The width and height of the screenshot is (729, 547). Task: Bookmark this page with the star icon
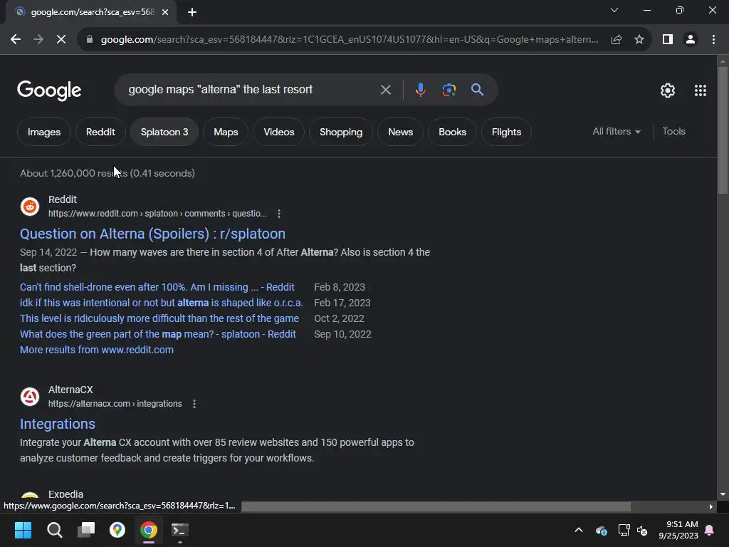639,40
